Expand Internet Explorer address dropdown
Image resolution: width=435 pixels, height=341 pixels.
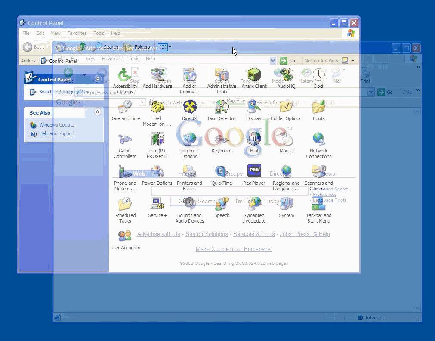tap(370, 92)
